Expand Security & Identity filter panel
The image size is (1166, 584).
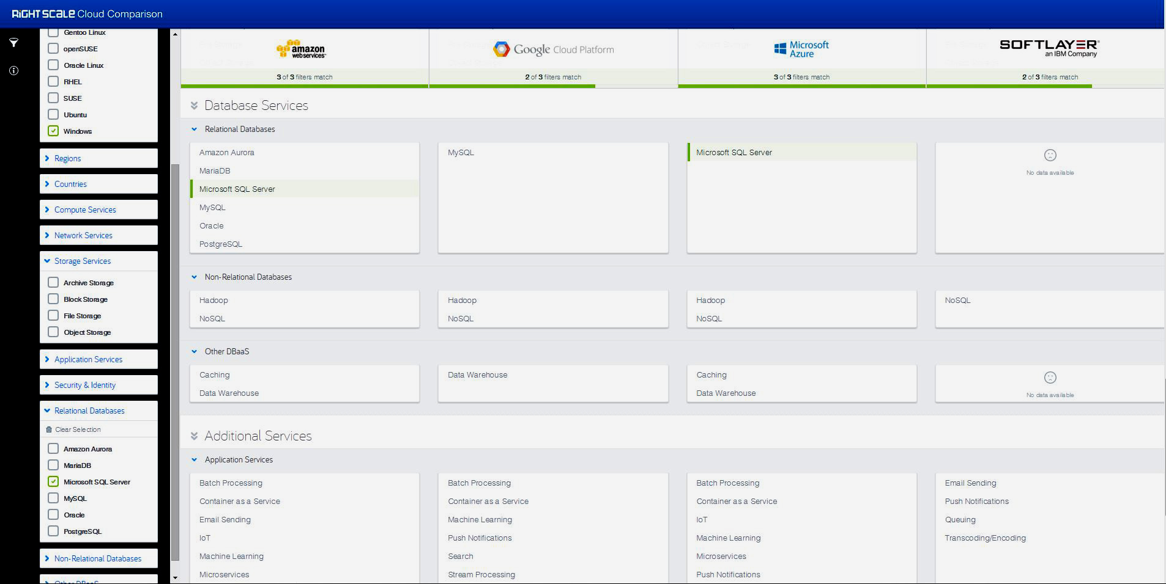(x=98, y=385)
